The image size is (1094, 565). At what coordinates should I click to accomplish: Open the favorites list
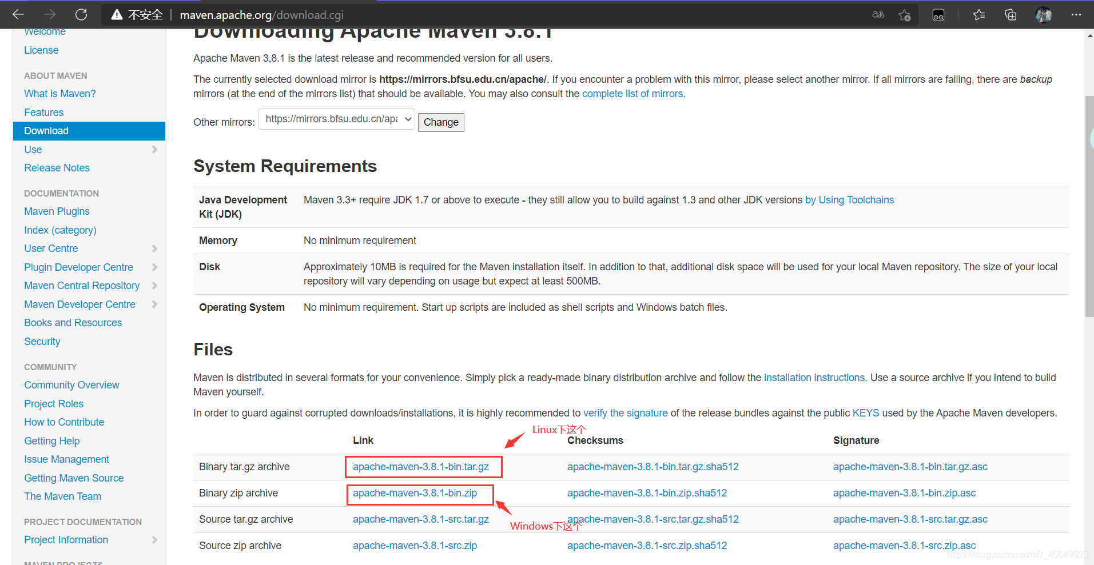(x=978, y=15)
